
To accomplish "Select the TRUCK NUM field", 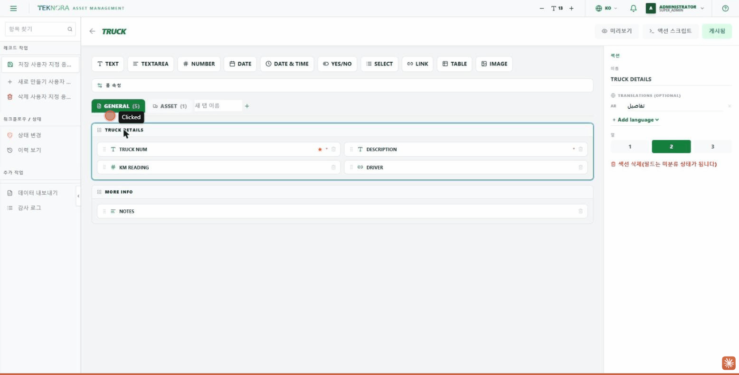I will (218, 149).
